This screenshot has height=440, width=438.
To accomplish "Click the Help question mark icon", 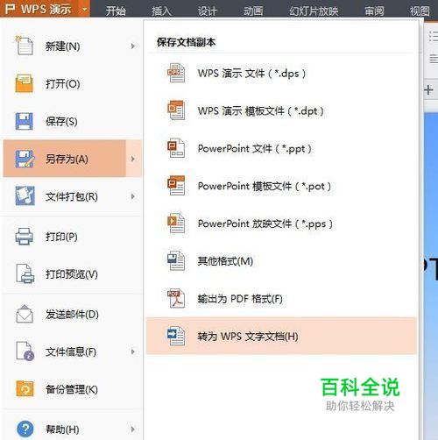I will click(25, 429).
